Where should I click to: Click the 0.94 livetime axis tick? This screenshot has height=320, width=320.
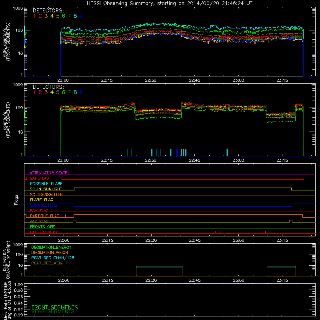(x=18, y=303)
